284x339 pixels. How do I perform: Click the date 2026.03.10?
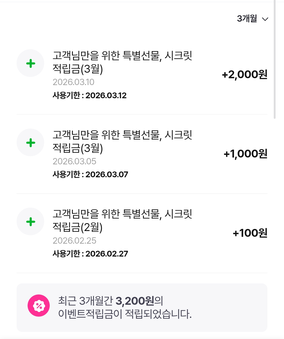[73, 82]
